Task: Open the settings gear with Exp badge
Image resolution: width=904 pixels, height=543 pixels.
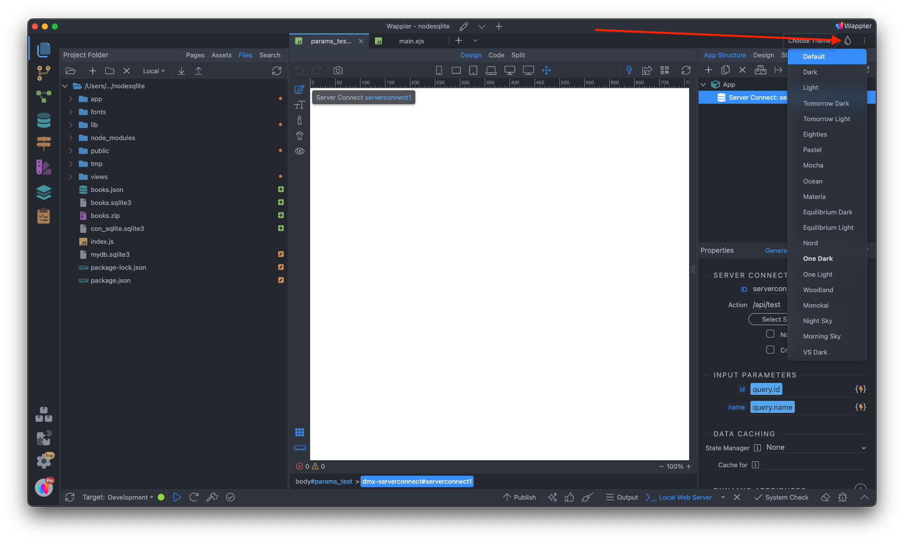Action: tap(44, 461)
